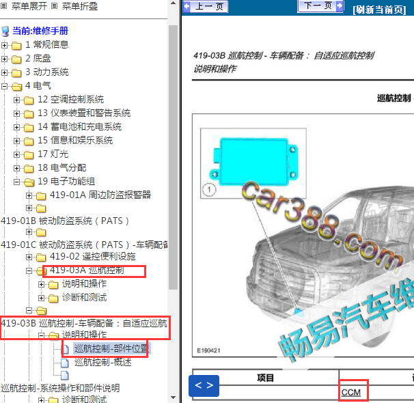Image resolution: width=414 pixels, height=403 pixels.
Task: Expand the 1 常规信息 tree node
Action: (x=5, y=45)
